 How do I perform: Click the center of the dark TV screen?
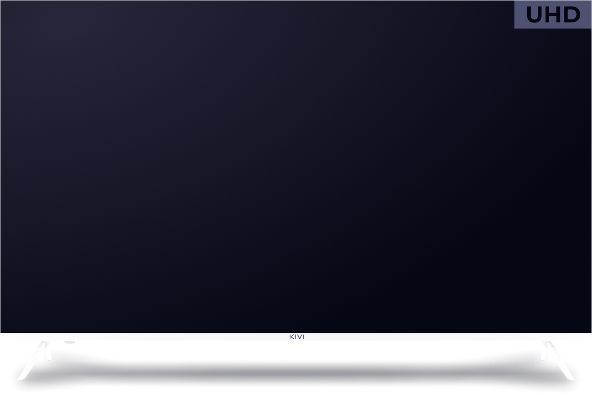click(296, 167)
